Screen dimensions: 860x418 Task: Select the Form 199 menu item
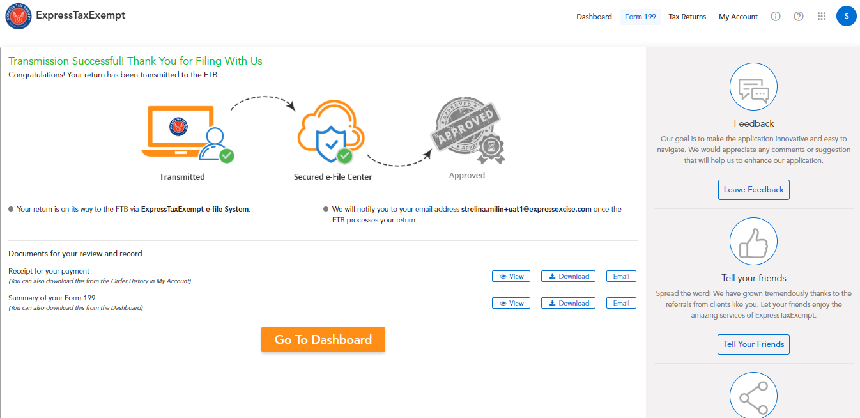(x=640, y=17)
